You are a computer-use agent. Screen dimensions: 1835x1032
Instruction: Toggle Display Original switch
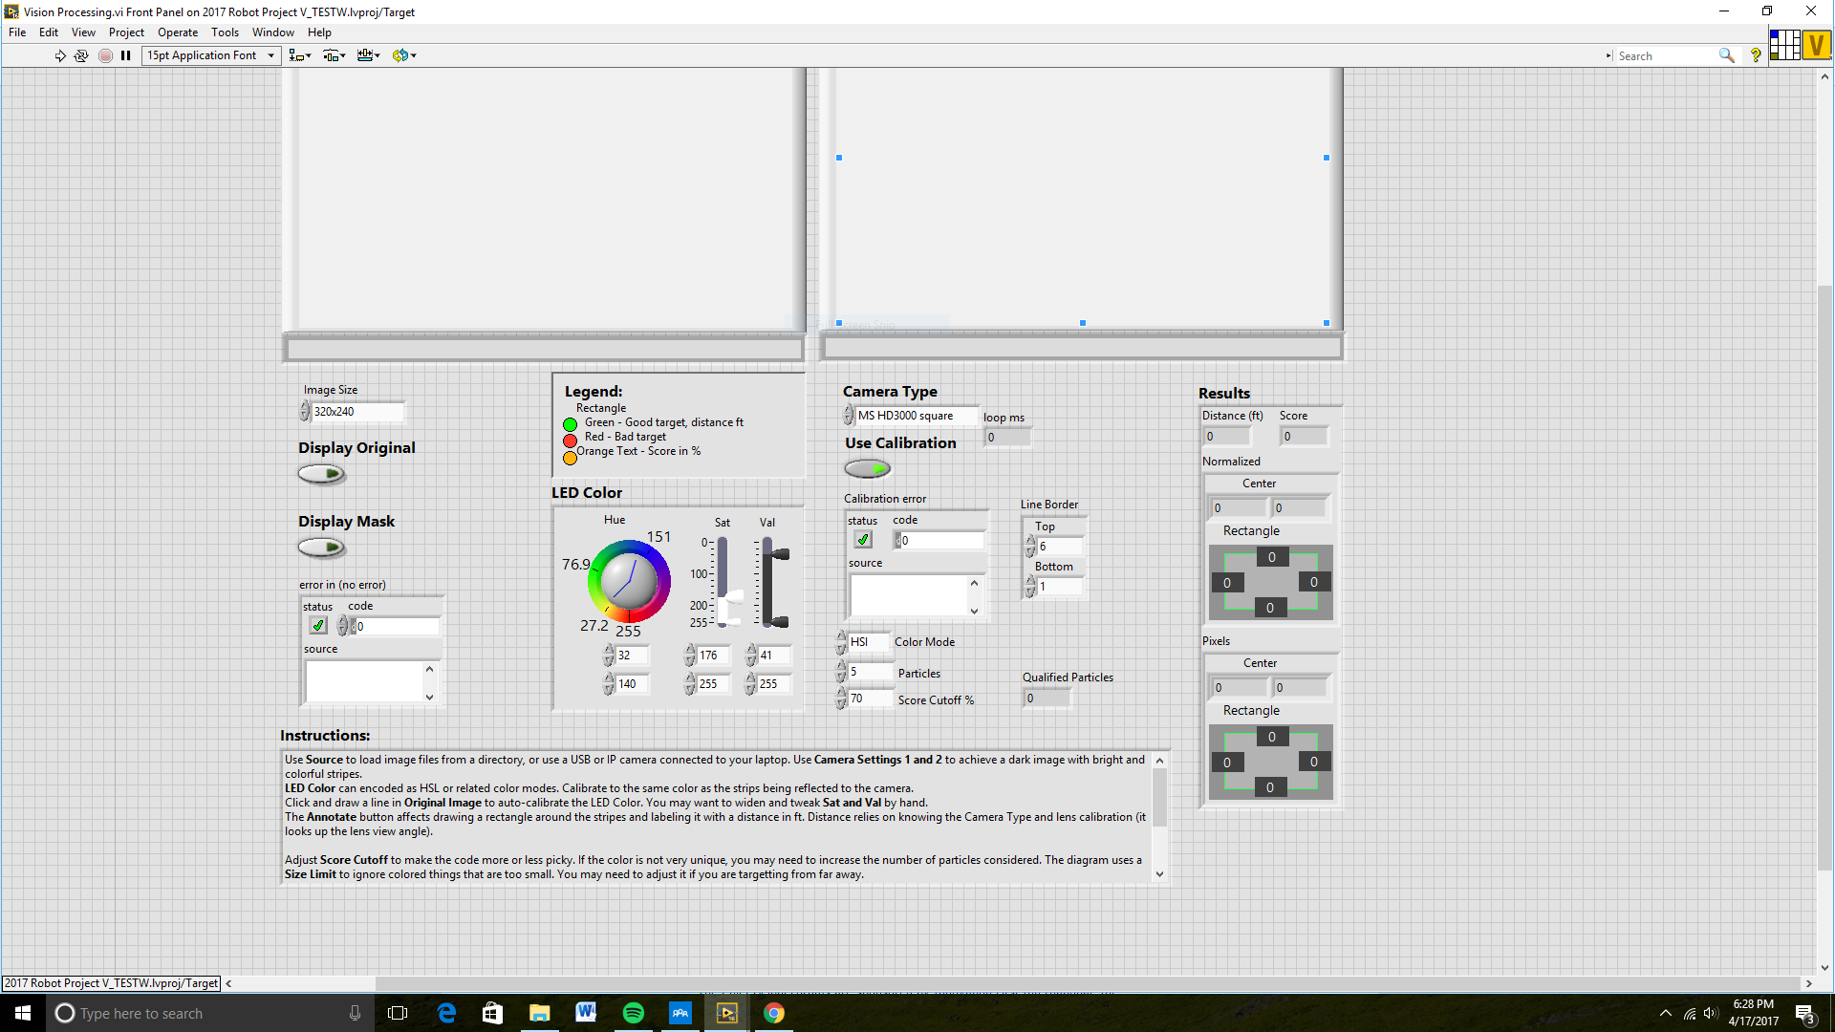click(x=321, y=474)
